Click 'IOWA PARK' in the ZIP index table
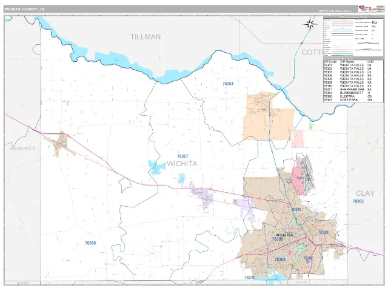 tap(349, 99)
